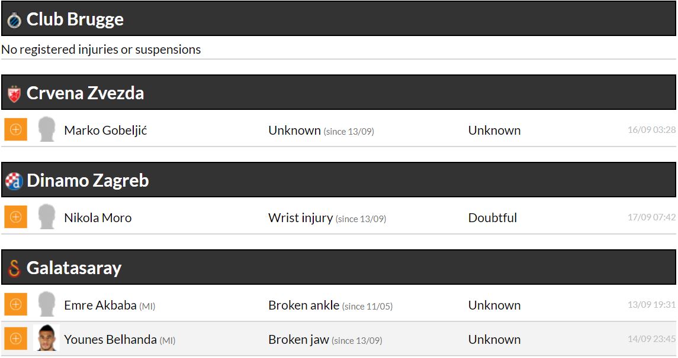Open the Crvena Zvezda team heading
This screenshot has height=358, width=678.
click(x=85, y=93)
